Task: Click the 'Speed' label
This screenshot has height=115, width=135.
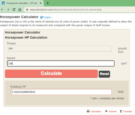Action: point(11,58)
